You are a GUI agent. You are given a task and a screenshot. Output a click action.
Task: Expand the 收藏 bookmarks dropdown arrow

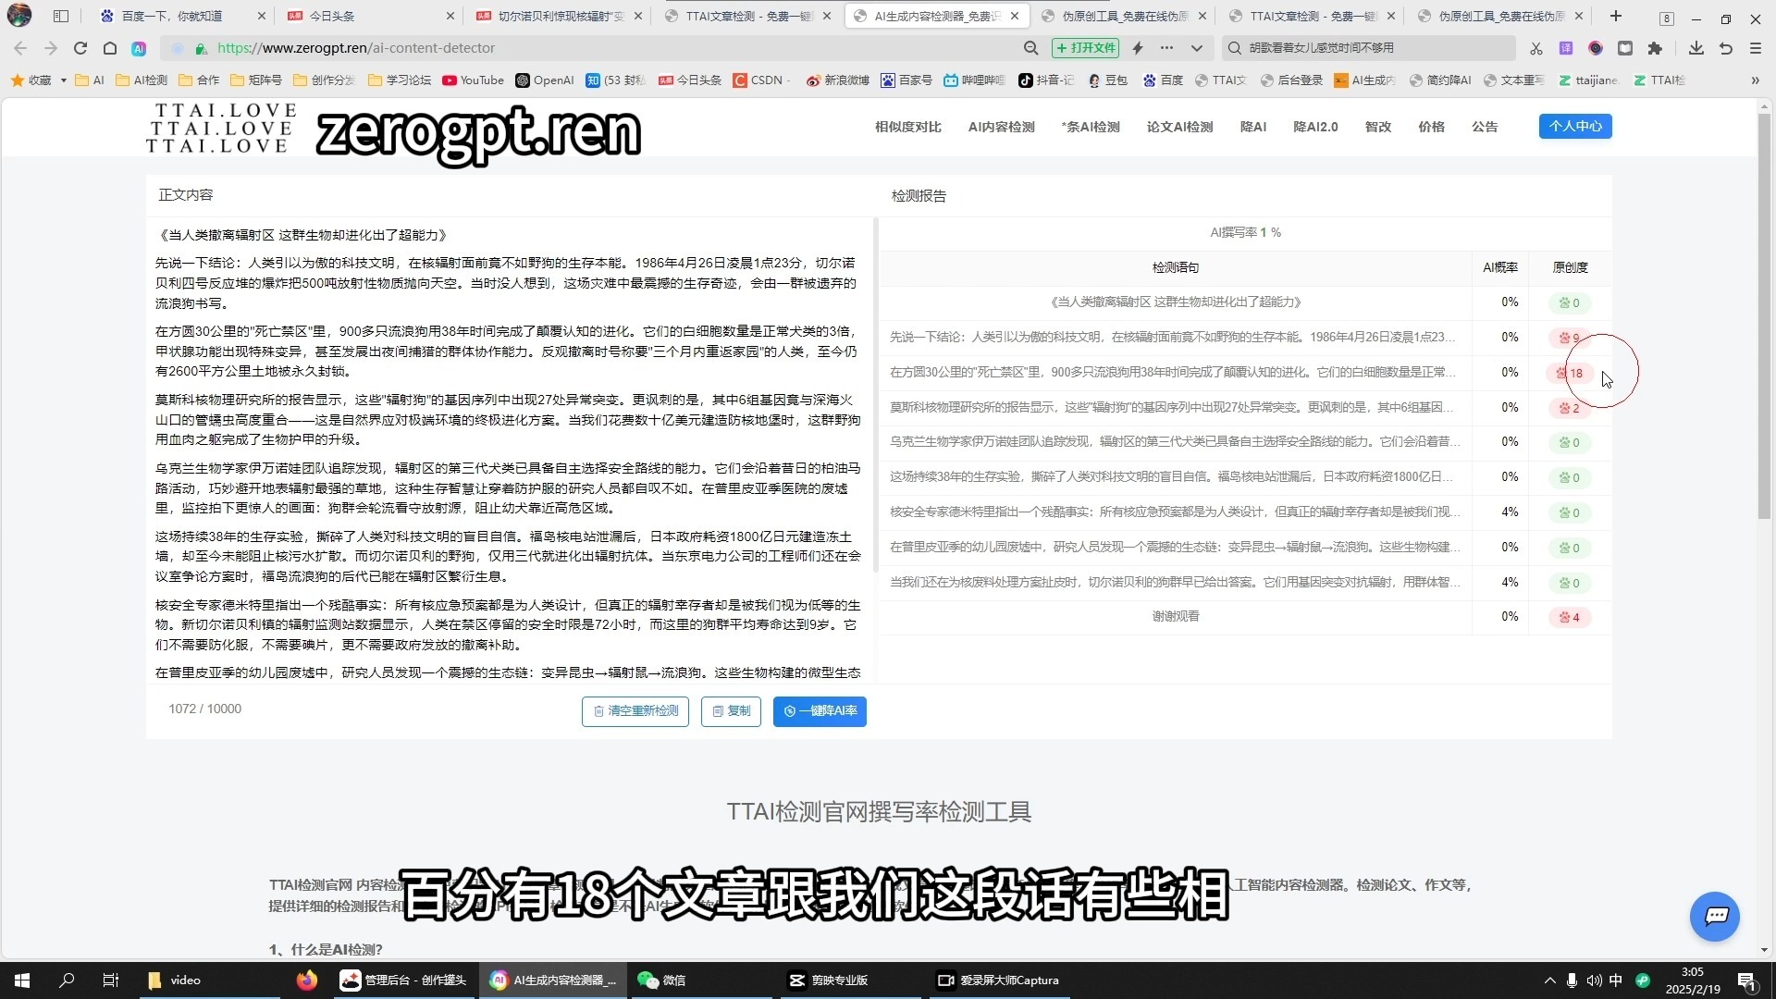63,80
